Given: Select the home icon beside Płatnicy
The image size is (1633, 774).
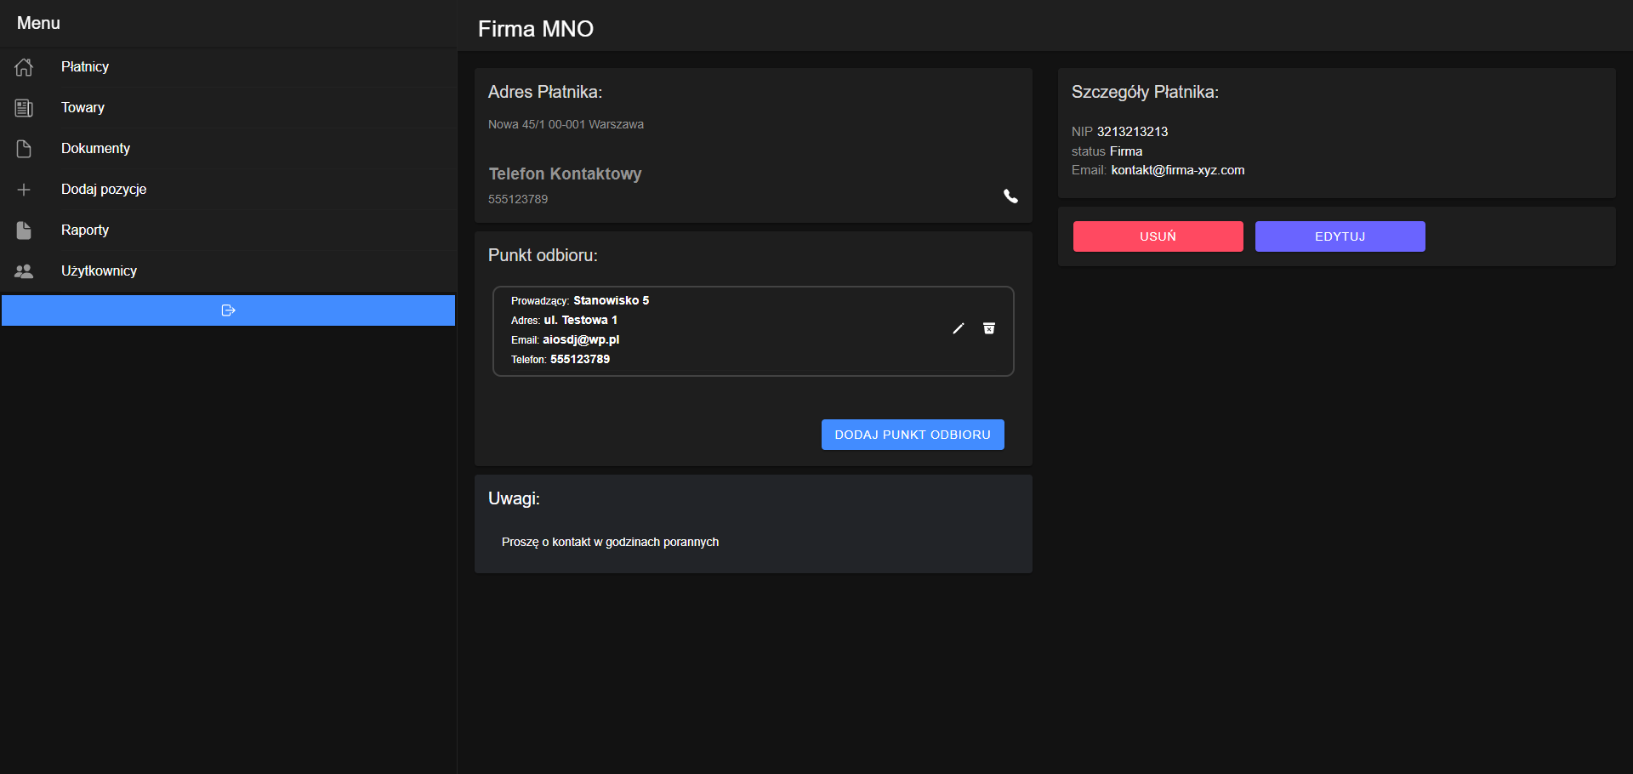Looking at the screenshot, I should pyautogui.click(x=23, y=67).
